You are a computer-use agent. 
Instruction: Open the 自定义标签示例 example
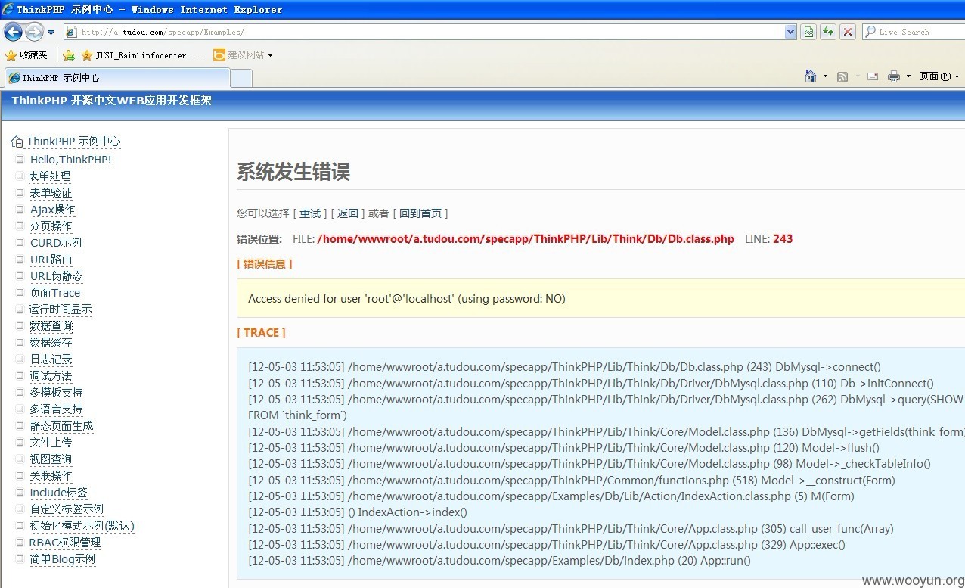(x=67, y=509)
